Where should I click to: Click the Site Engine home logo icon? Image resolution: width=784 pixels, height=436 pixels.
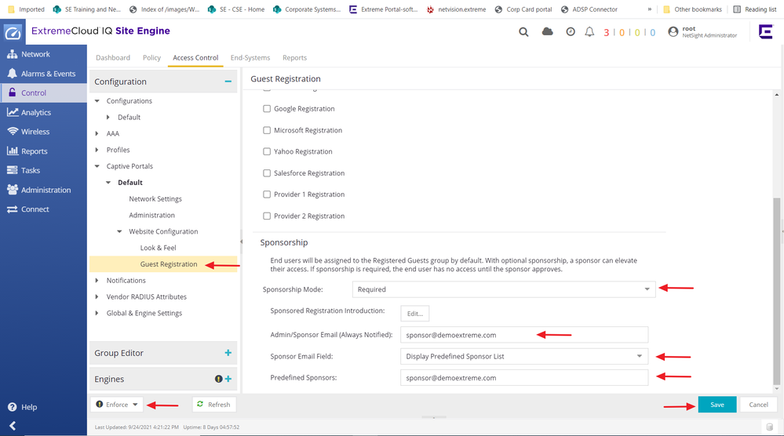click(x=13, y=32)
